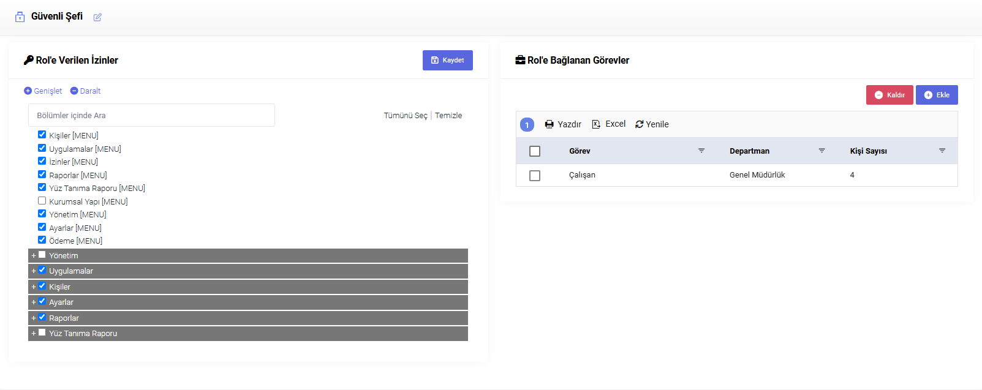Click the Yenile refresh toolbar item

click(x=652, y=124)
